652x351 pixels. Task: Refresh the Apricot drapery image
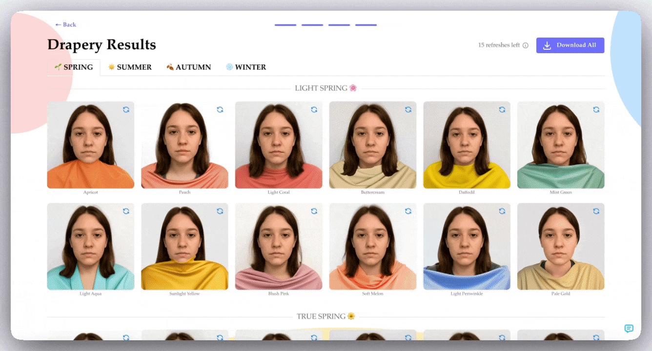(126, 110)
